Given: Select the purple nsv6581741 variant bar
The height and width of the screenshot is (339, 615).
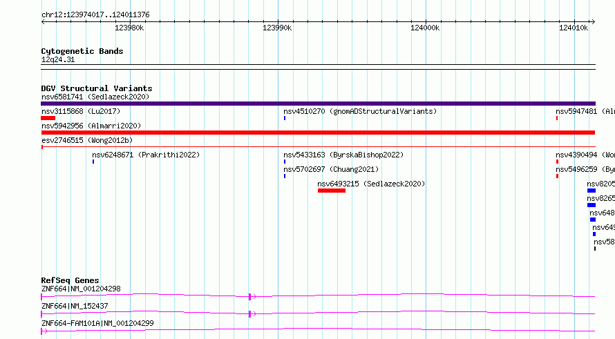Looking at the screenshot, I should 318,104.
